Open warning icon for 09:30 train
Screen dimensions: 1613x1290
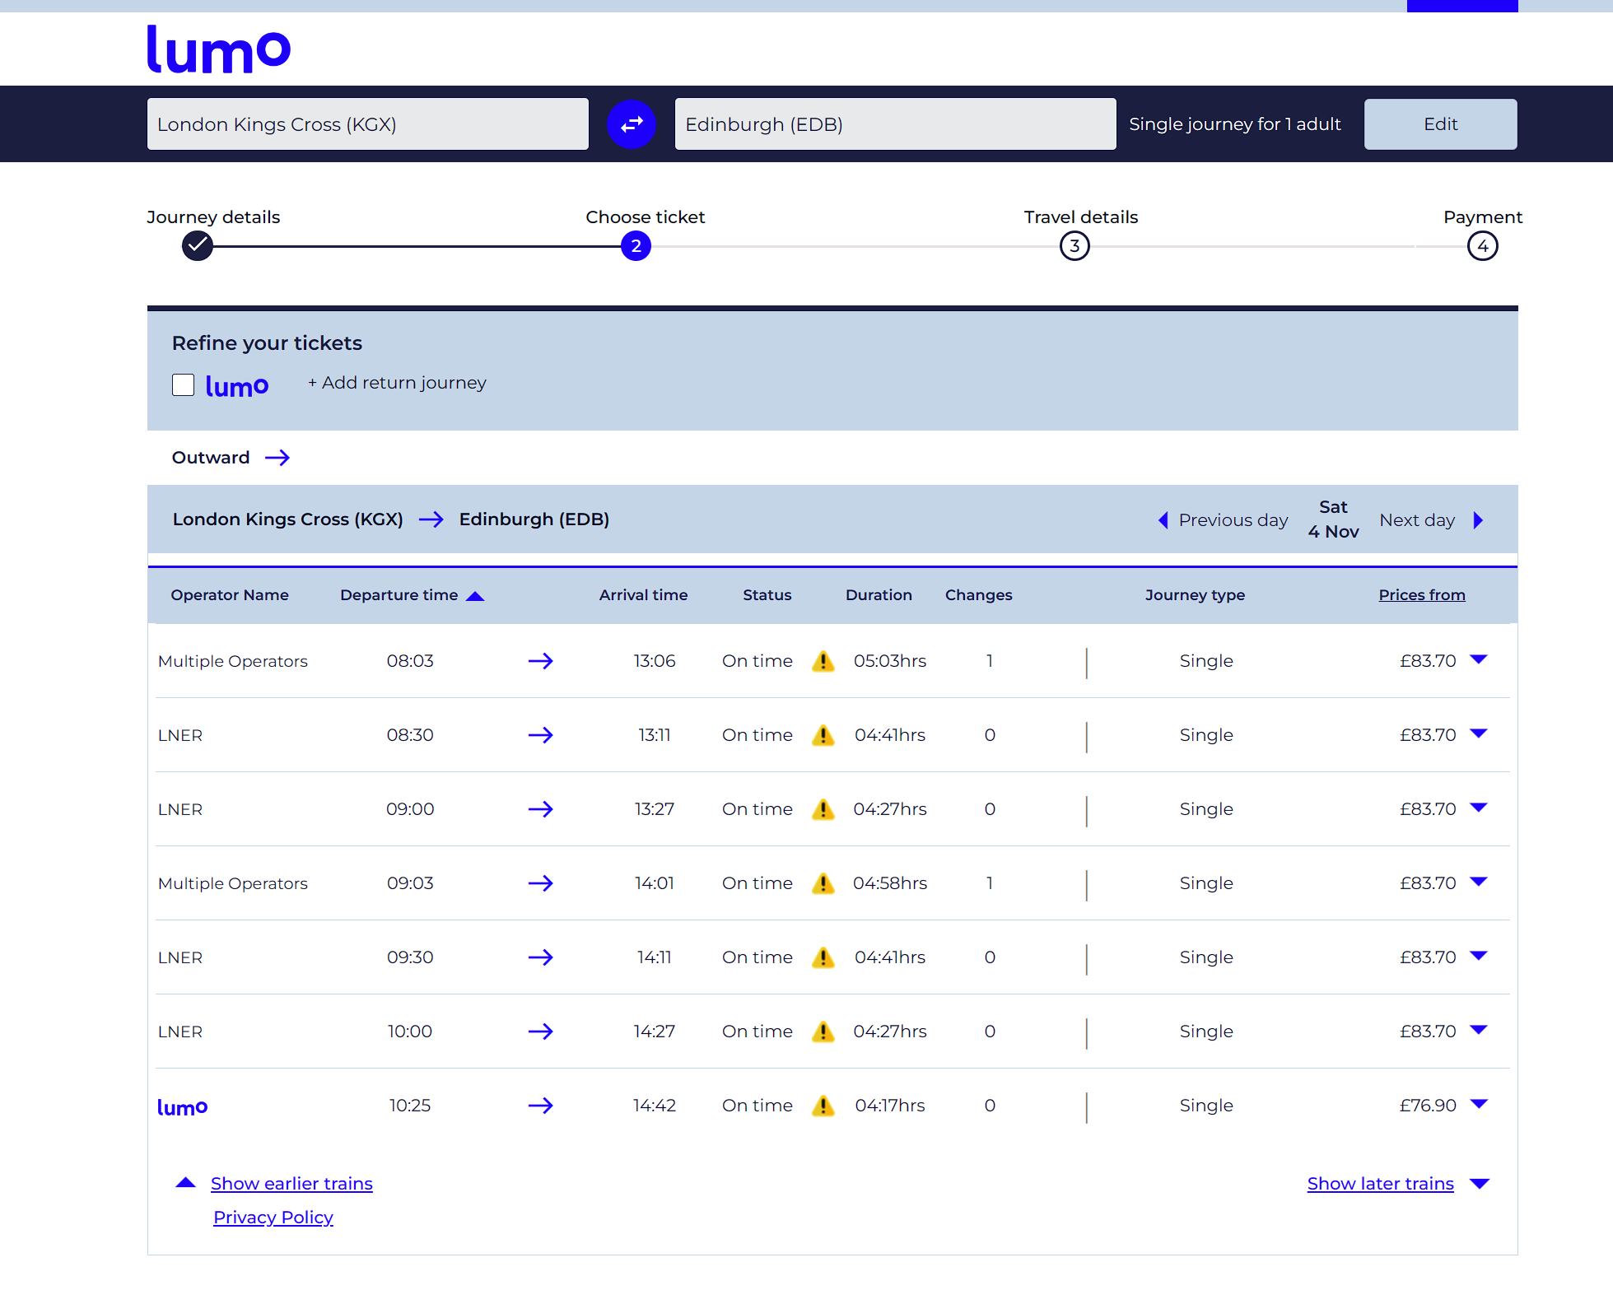[x=823, y=957]
